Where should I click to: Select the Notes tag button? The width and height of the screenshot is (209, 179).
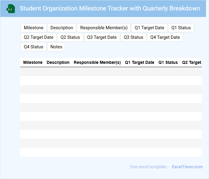(x=56, y=47)
